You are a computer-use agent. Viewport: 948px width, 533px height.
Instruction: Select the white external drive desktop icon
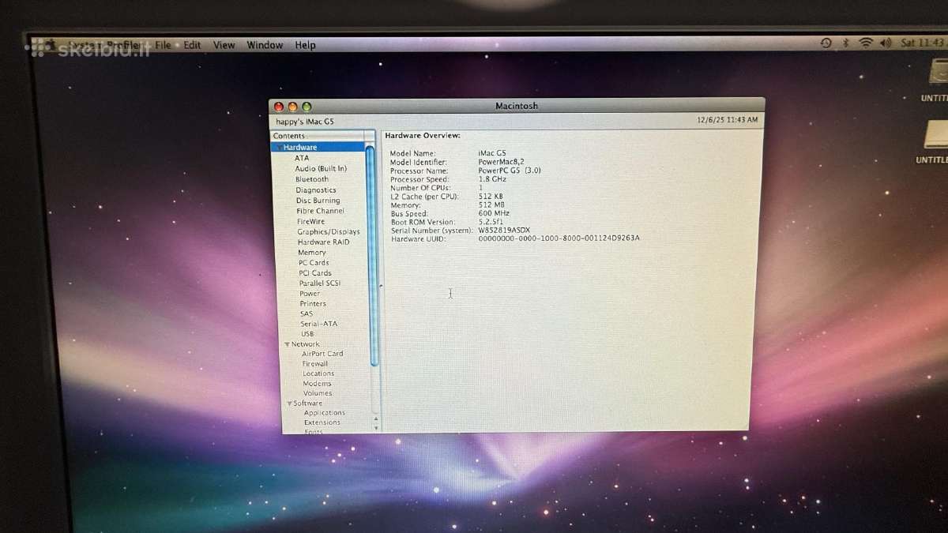pos(936,136)
